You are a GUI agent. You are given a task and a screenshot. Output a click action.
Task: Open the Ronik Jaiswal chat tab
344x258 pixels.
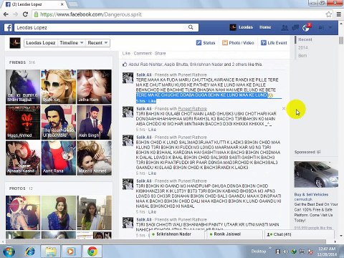pyautogui.click(x=234, y=234)
